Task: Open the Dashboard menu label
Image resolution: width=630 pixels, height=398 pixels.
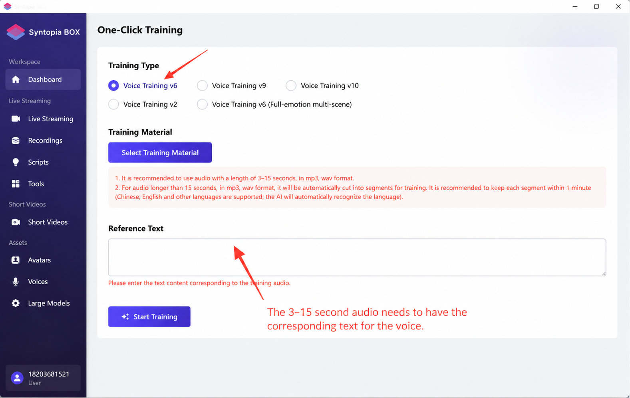Action: (x=45, y=79)
